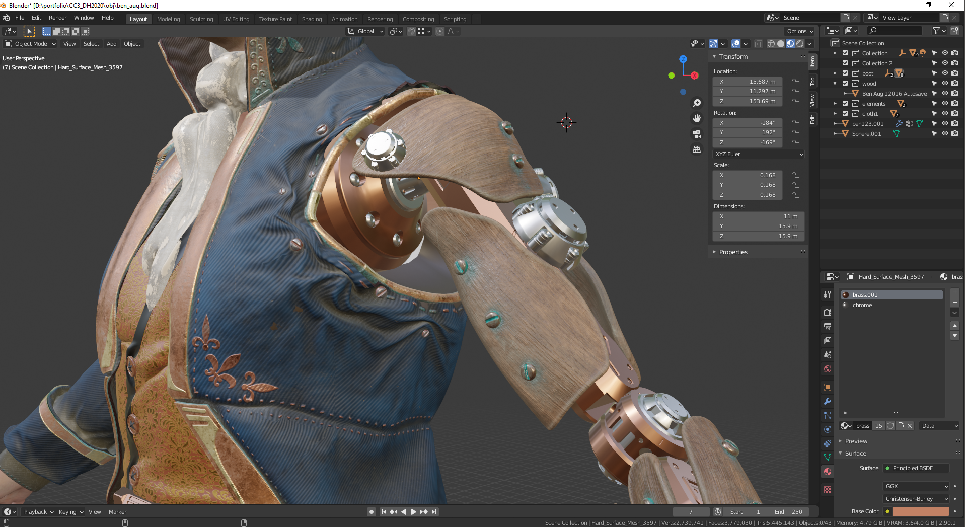The width and height of the screenshot is (965, 527).
Task: Click the Scale X value field
Action: (748, 175)
